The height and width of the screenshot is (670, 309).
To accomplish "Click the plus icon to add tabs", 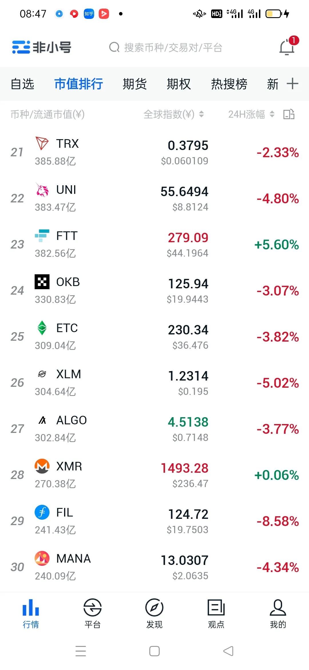I will [292, 84].
